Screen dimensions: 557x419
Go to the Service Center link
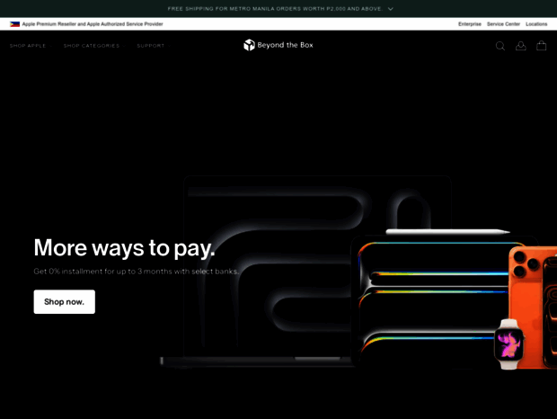pos(503,24)
